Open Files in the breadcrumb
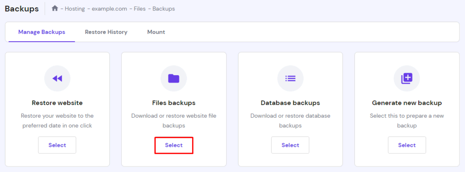This screenshot has width=465, height=172. click(140, 9)
